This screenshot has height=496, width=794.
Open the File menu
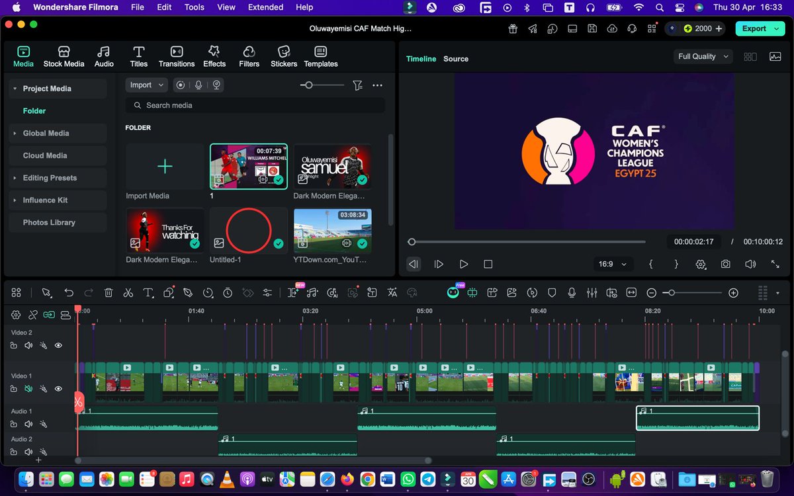pos(138,7)
